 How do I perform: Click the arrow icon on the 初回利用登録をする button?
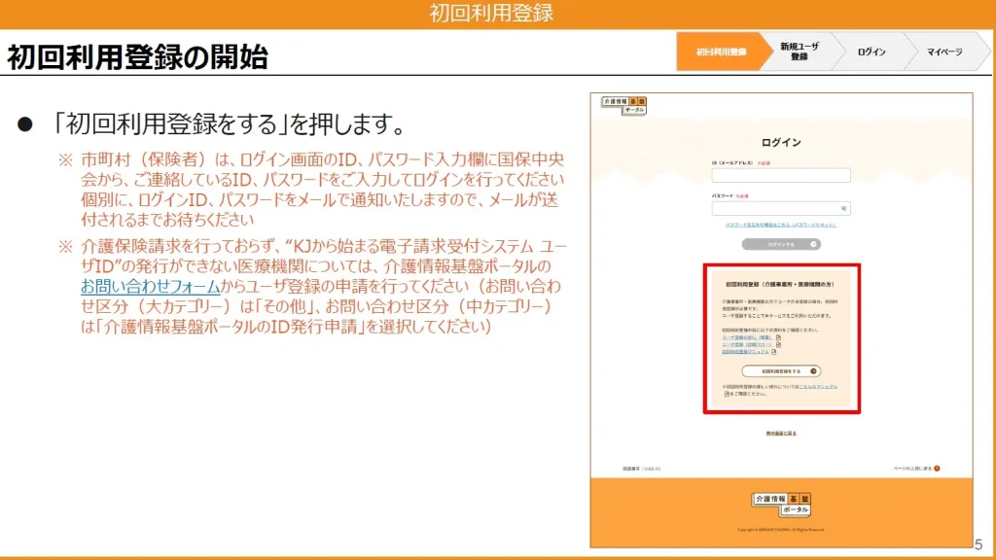814,371
